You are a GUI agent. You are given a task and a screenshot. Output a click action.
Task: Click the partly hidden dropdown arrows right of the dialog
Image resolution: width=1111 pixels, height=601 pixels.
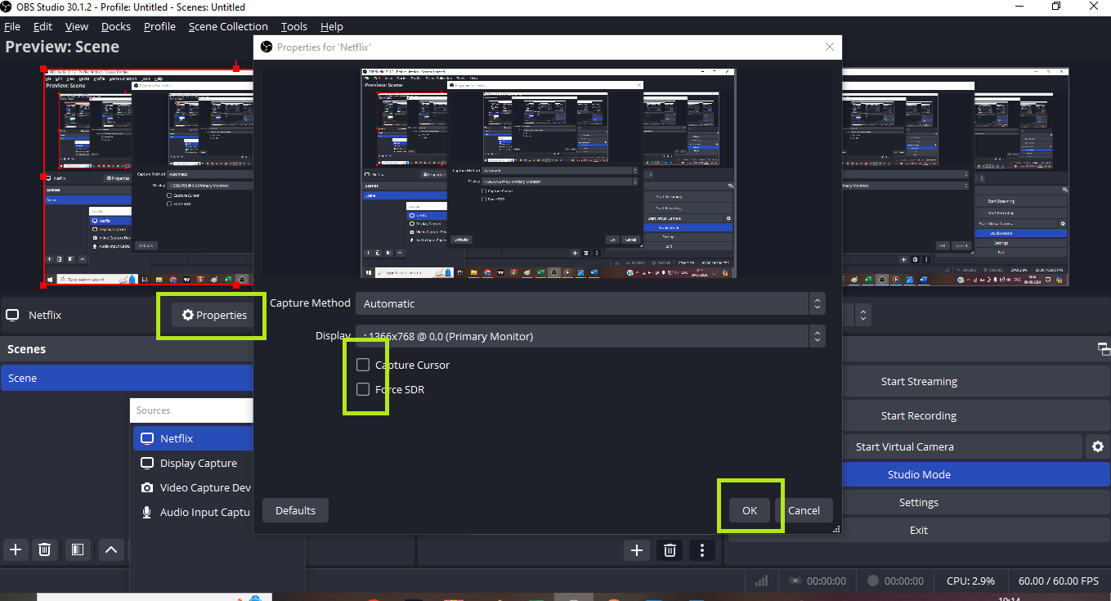863,315
